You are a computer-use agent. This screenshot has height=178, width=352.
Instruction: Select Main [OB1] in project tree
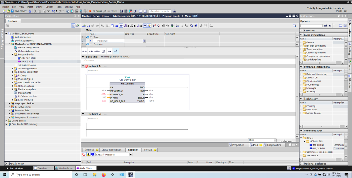click(x=27, y=61)
